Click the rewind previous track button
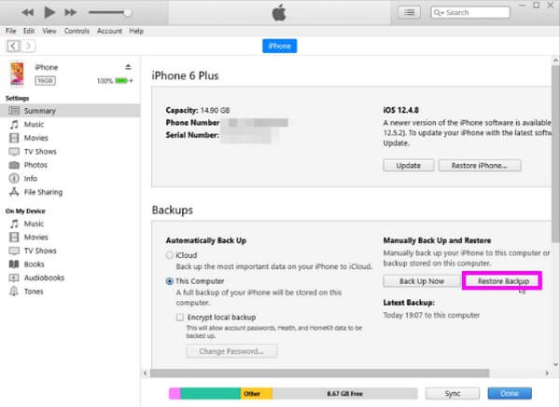Viewport: 560px width, 407px height. pyautogui.click(x=28, y=13)
